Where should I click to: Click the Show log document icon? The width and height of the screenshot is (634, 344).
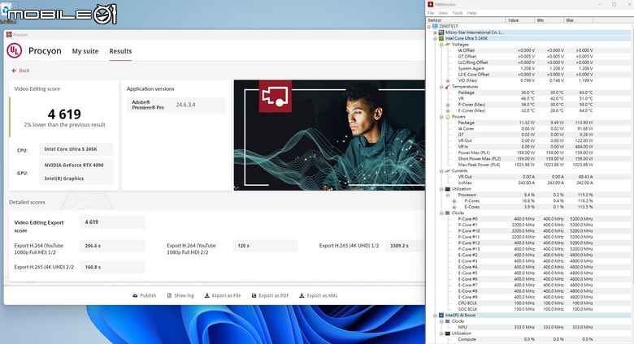(169, 295)
